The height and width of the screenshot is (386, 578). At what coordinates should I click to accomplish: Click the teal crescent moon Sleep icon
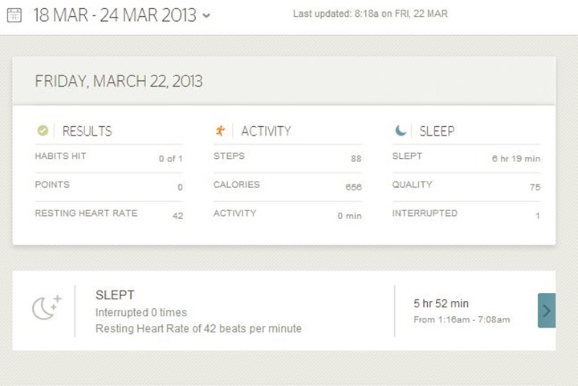(x=401, y=130)
